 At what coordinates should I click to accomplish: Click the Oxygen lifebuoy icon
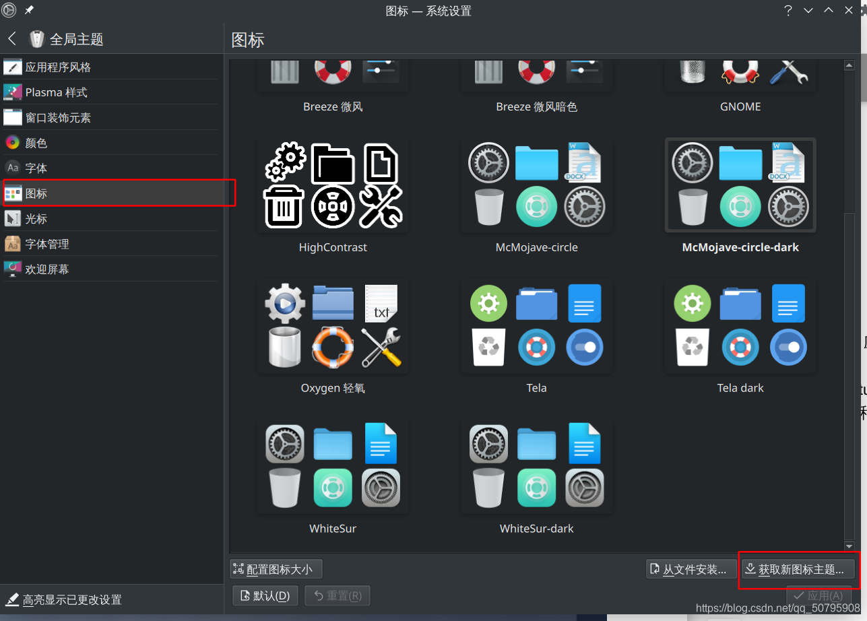[333, 347]
